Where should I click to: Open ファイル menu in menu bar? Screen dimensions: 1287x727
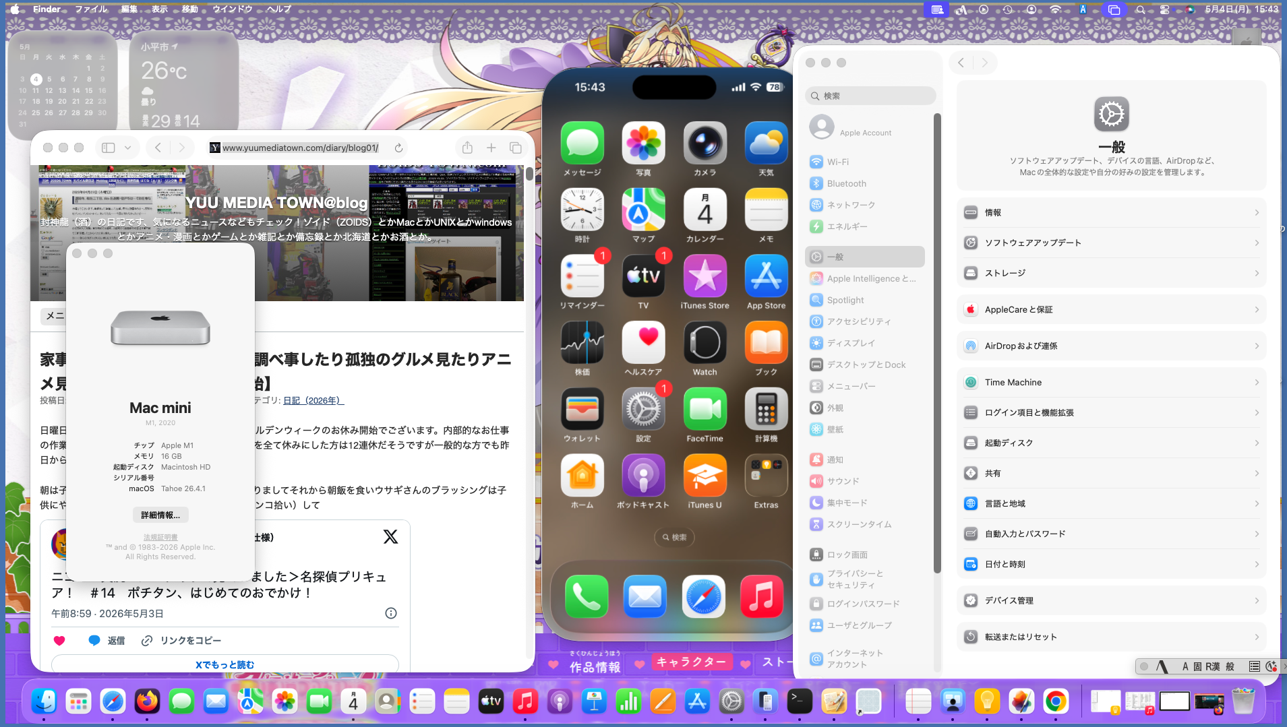point(91,9)
